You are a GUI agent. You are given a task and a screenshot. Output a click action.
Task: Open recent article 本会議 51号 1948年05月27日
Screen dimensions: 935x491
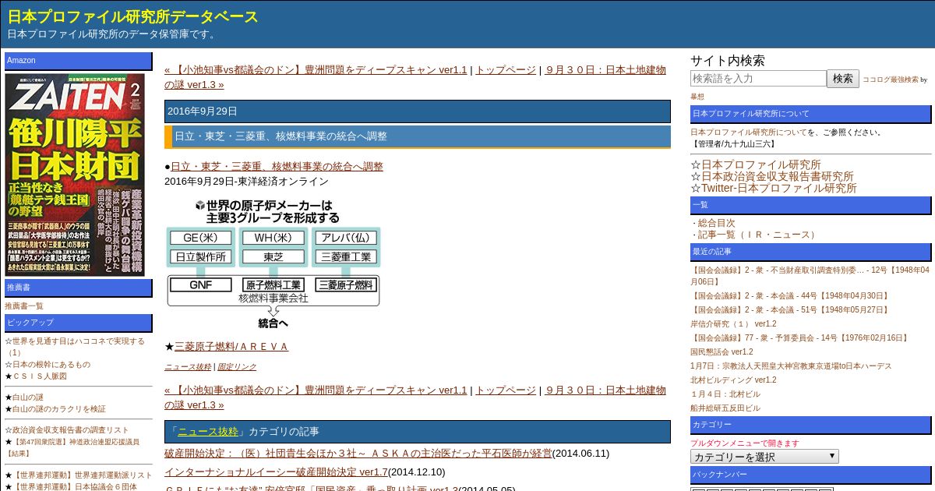(790, 310)
